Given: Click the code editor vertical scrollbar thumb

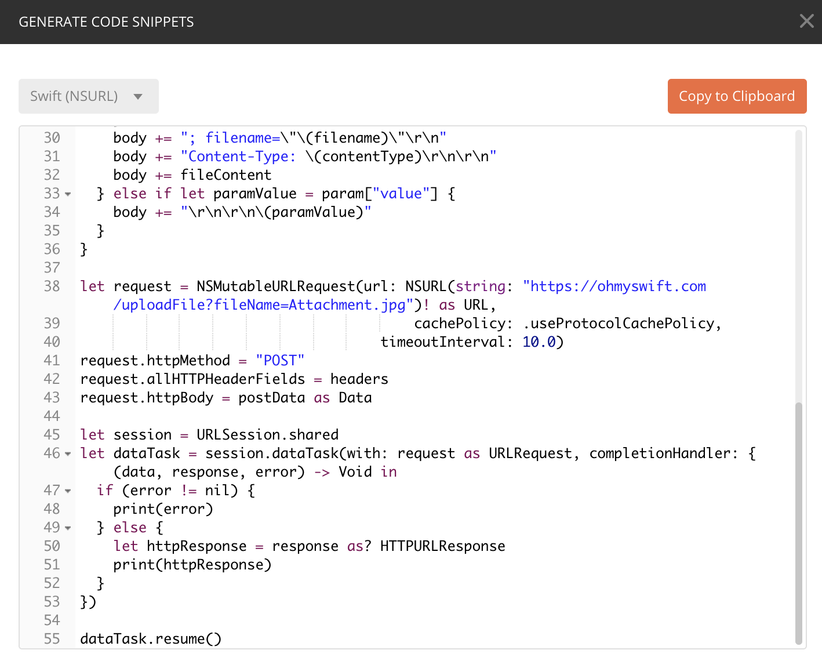Looking at the screenshot, I should (798, 523).
